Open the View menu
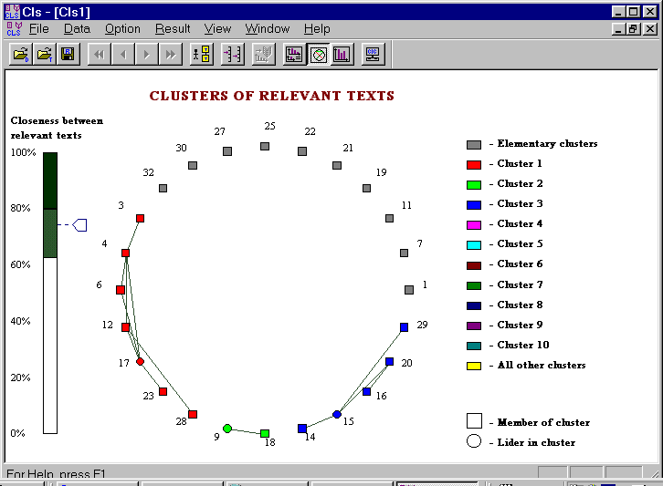 [x=217, y=28]
